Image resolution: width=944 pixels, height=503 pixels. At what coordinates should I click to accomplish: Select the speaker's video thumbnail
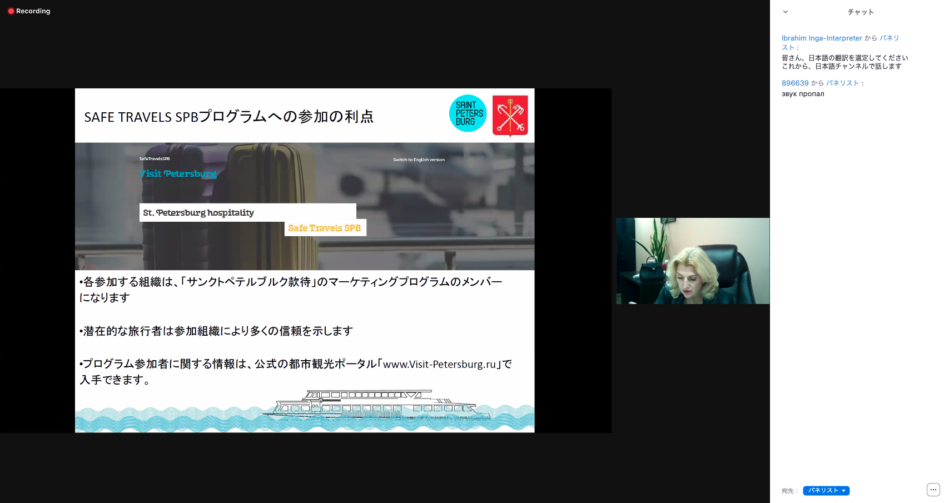pos(692,261)
